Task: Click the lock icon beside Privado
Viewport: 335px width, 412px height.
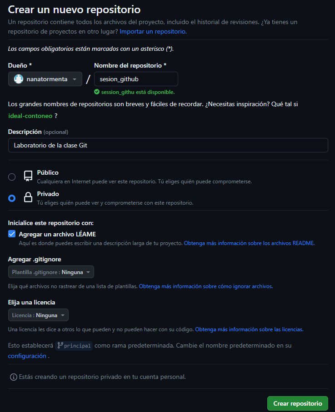Action: pyautogui.click(x=27, y=197)
